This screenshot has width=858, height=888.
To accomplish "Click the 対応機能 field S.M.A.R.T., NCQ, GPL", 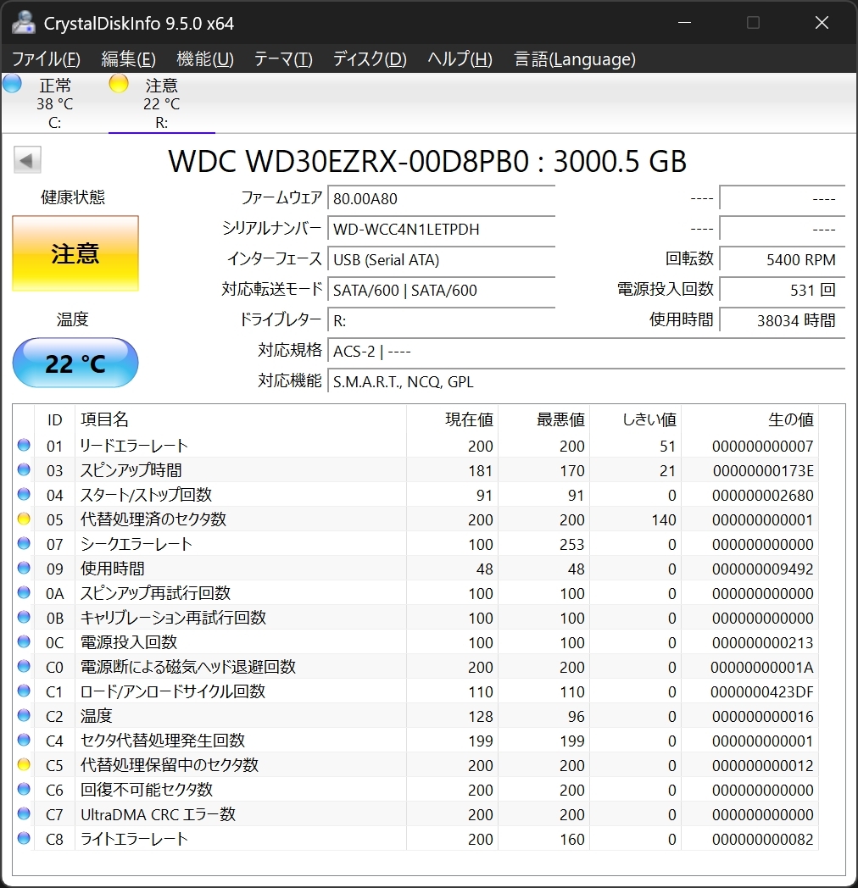I will coord(587,381).
